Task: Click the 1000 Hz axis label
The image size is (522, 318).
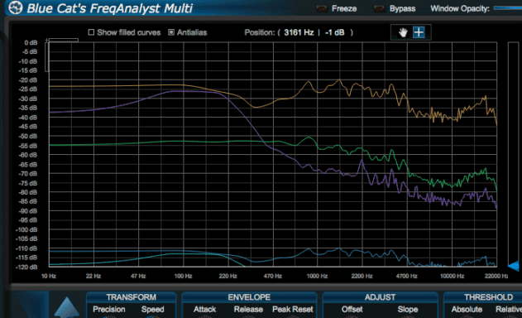Action: tap(317, 276)
